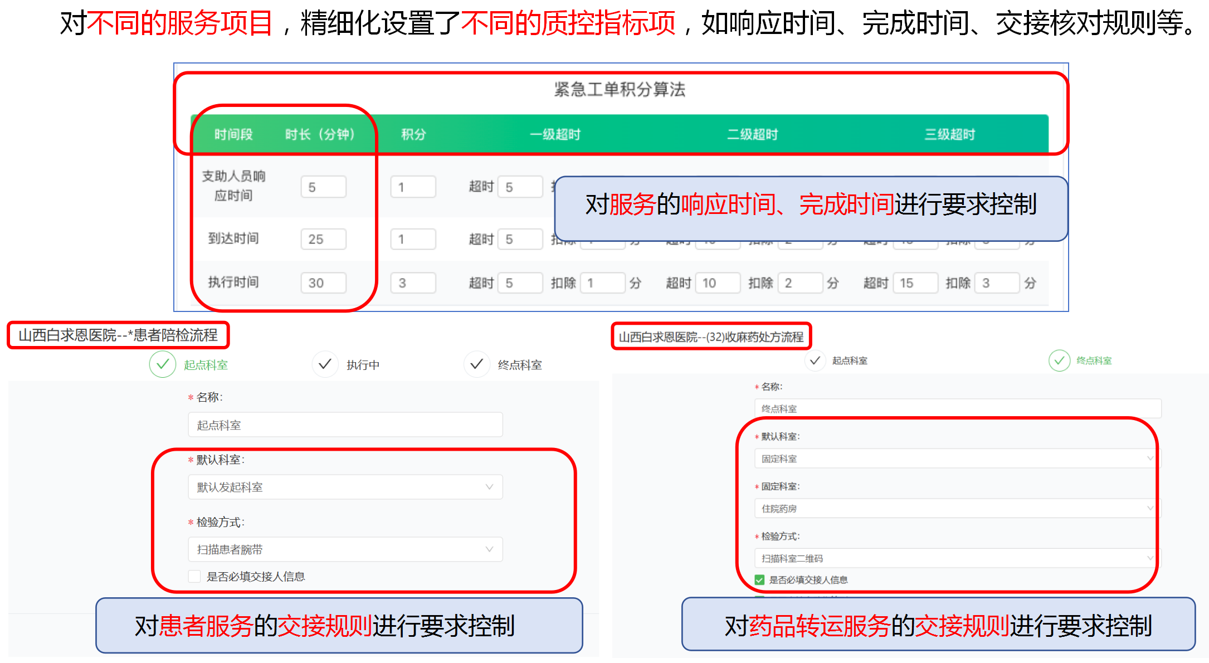Click 二级超时 field showing 10 in 执行时间 row

tap(718, 282)
